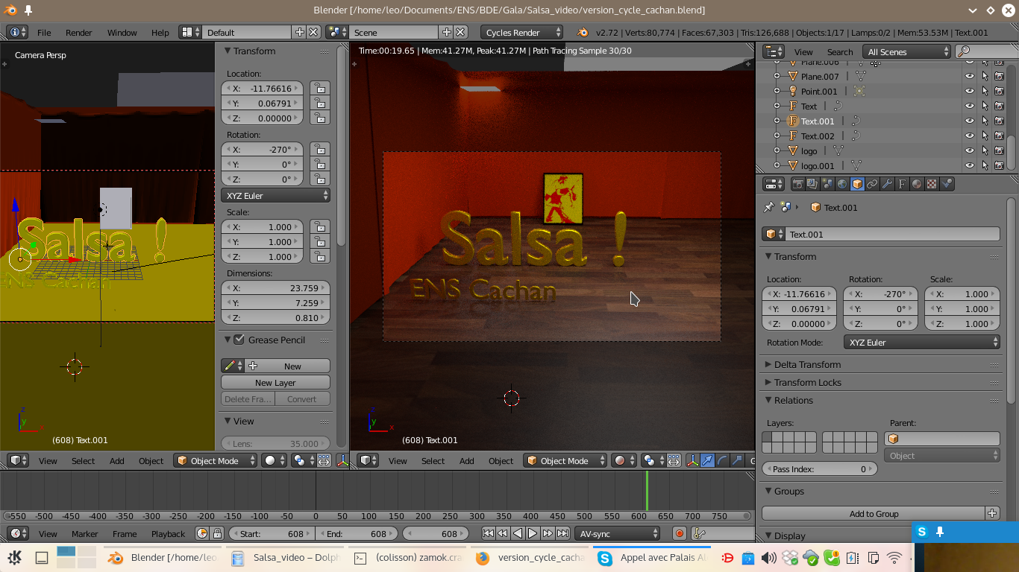
Task: Toggle the Grease Pencil checkbox
Action: point(239,340)
